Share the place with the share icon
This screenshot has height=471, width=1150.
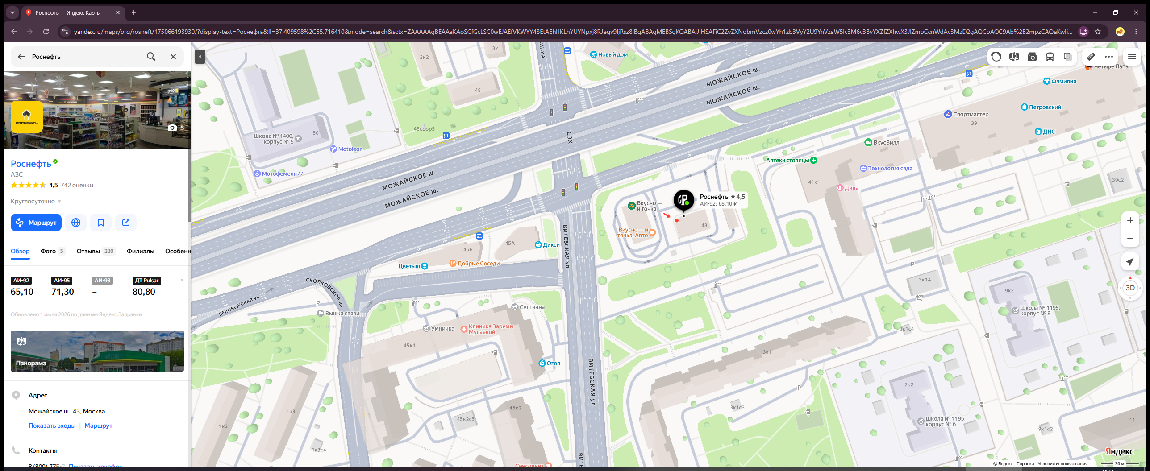(126, 223)
